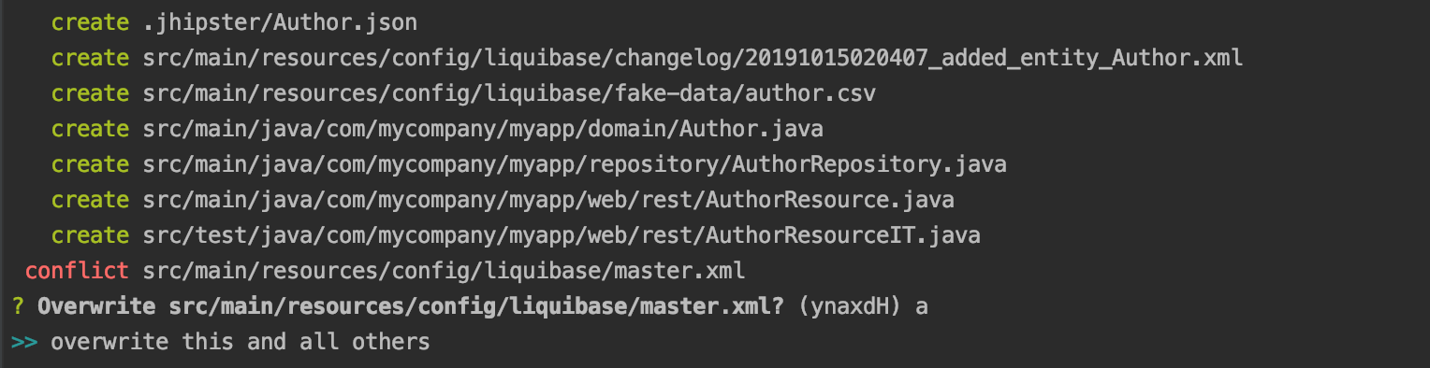Viewport: 1430px width, 368px height.
Task: Click the 20191015020407_added_entity_Author.xml changelog path
Action: [693, 58]
